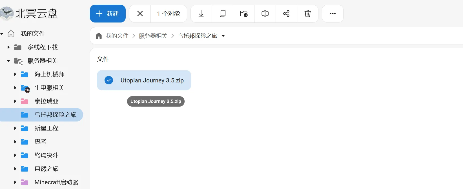463x189 pixels.
Task: Select 我的文件 in the sidebar
Action: pyautogui.click(x=33, y=34)
